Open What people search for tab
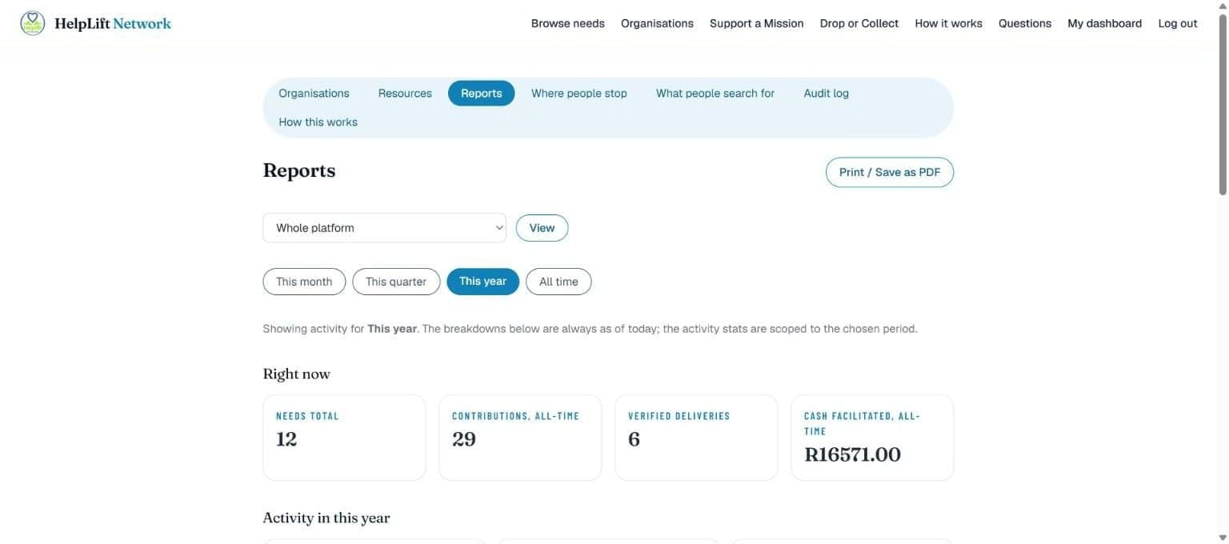The width and height of the screenshot is (1229, 544). 715,94
